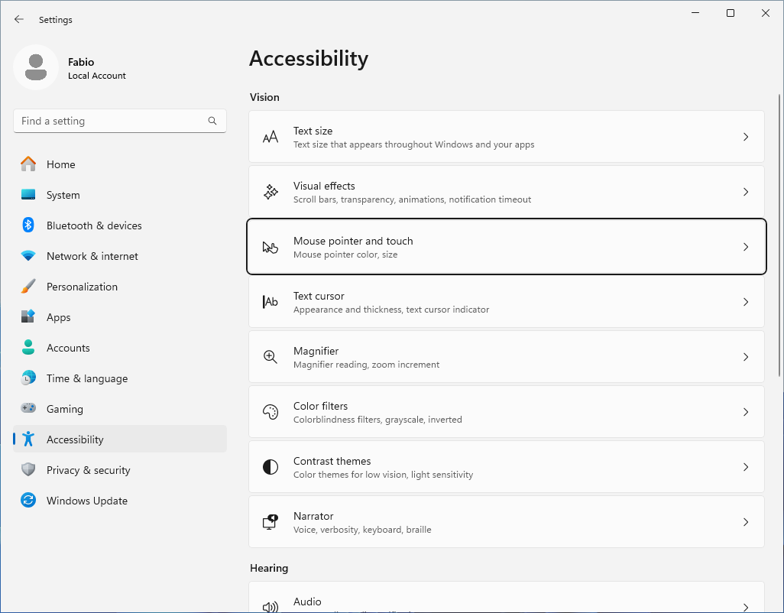Click the back arrow icon in Settings

(x=19, y=20)
